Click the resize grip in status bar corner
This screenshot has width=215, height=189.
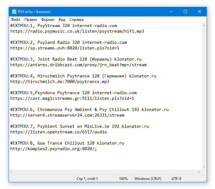coord(205,180)
